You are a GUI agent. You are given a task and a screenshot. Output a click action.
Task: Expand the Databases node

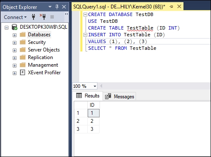(x=14, y=35)
